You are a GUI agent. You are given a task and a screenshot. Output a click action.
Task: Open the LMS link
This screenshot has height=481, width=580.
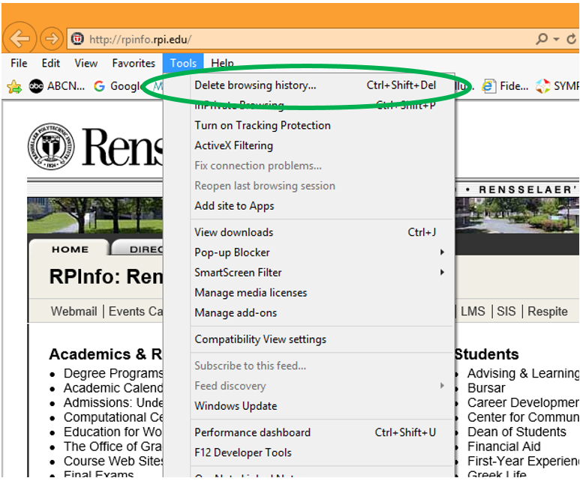(x=473, y=312)
